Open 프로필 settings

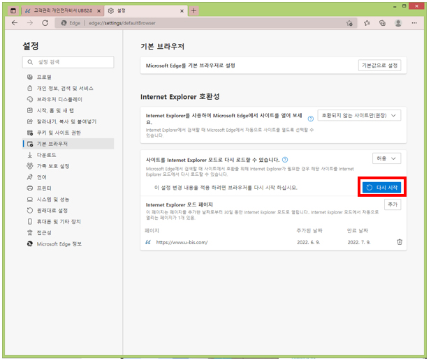[x=68, y=77]
